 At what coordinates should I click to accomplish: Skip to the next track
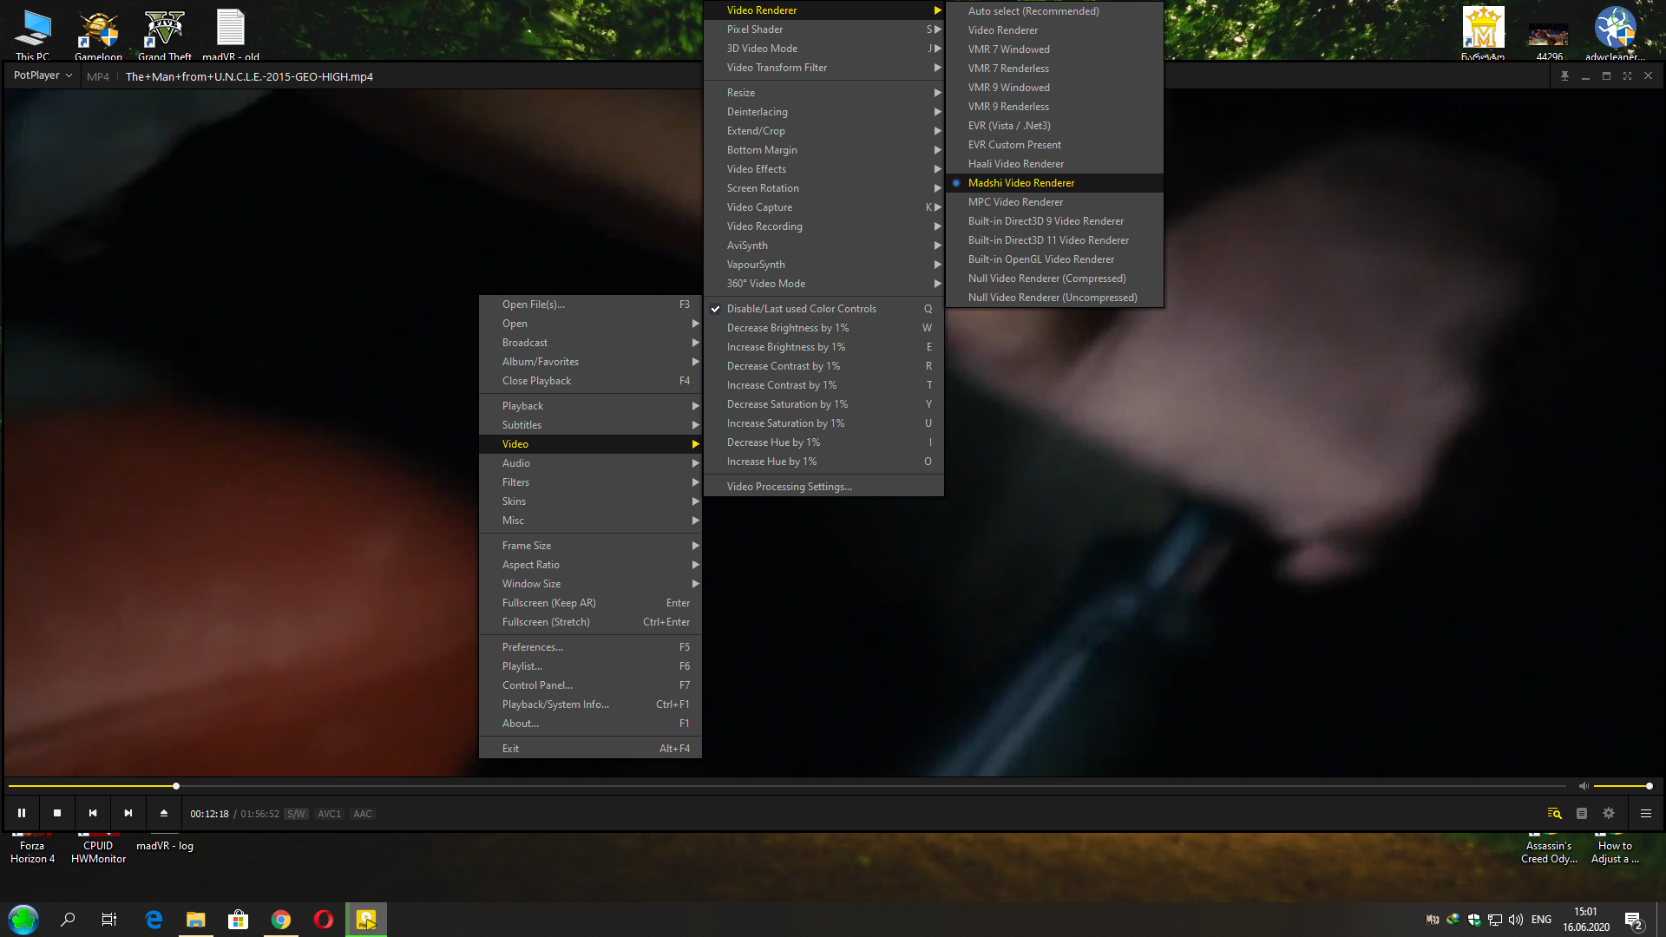pyautogui.click(x=128, y=814)
